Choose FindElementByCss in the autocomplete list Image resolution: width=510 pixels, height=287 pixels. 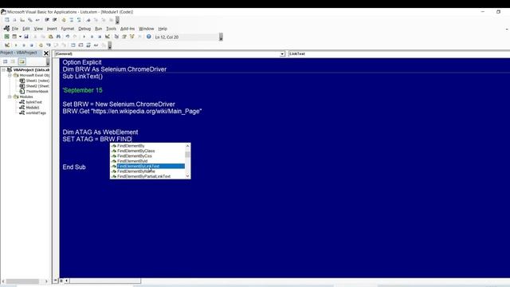tap(147, 156)
